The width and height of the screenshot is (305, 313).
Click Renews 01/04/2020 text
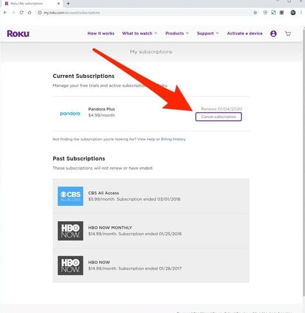pyautogui.click(x=221, y=109)
